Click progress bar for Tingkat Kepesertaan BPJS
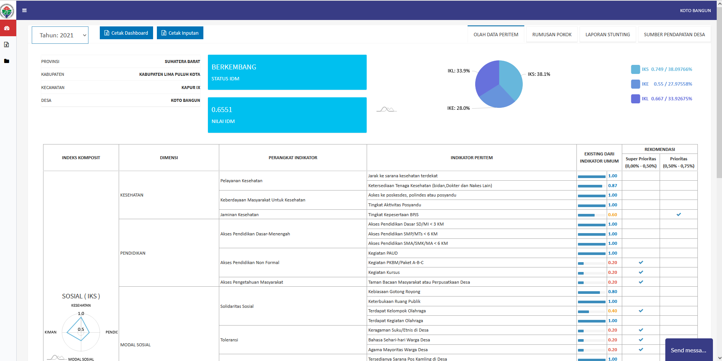 pos(592,215)
